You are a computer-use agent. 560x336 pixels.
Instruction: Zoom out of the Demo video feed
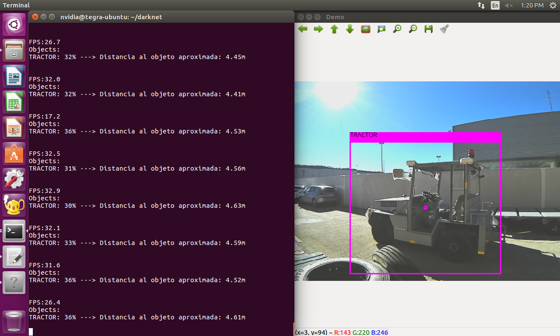point(413,29)
